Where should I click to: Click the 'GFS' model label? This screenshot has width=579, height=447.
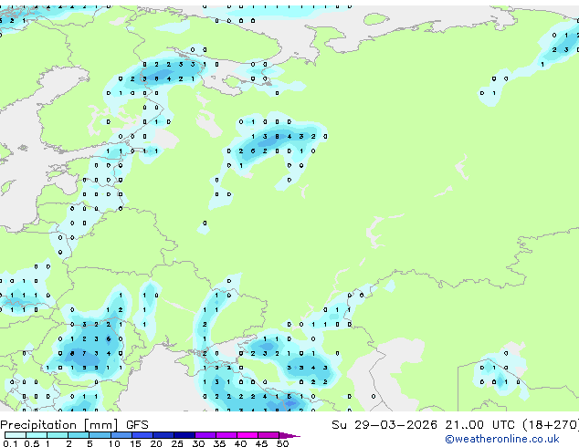pyautogui.click(x=137, y=425)
